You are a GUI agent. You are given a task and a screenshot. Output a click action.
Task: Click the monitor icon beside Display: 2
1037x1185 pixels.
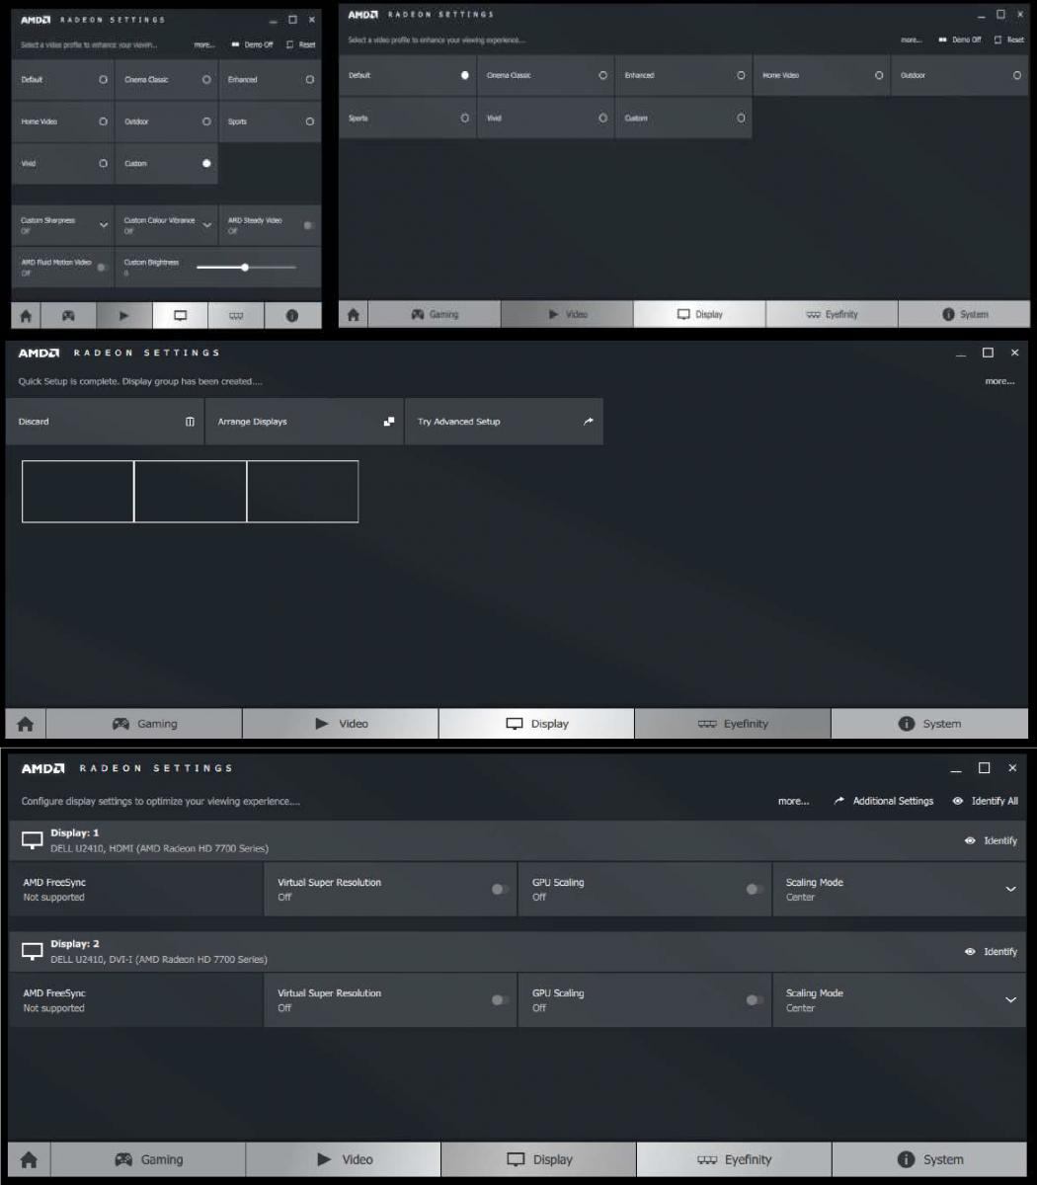tap(33, 951)
